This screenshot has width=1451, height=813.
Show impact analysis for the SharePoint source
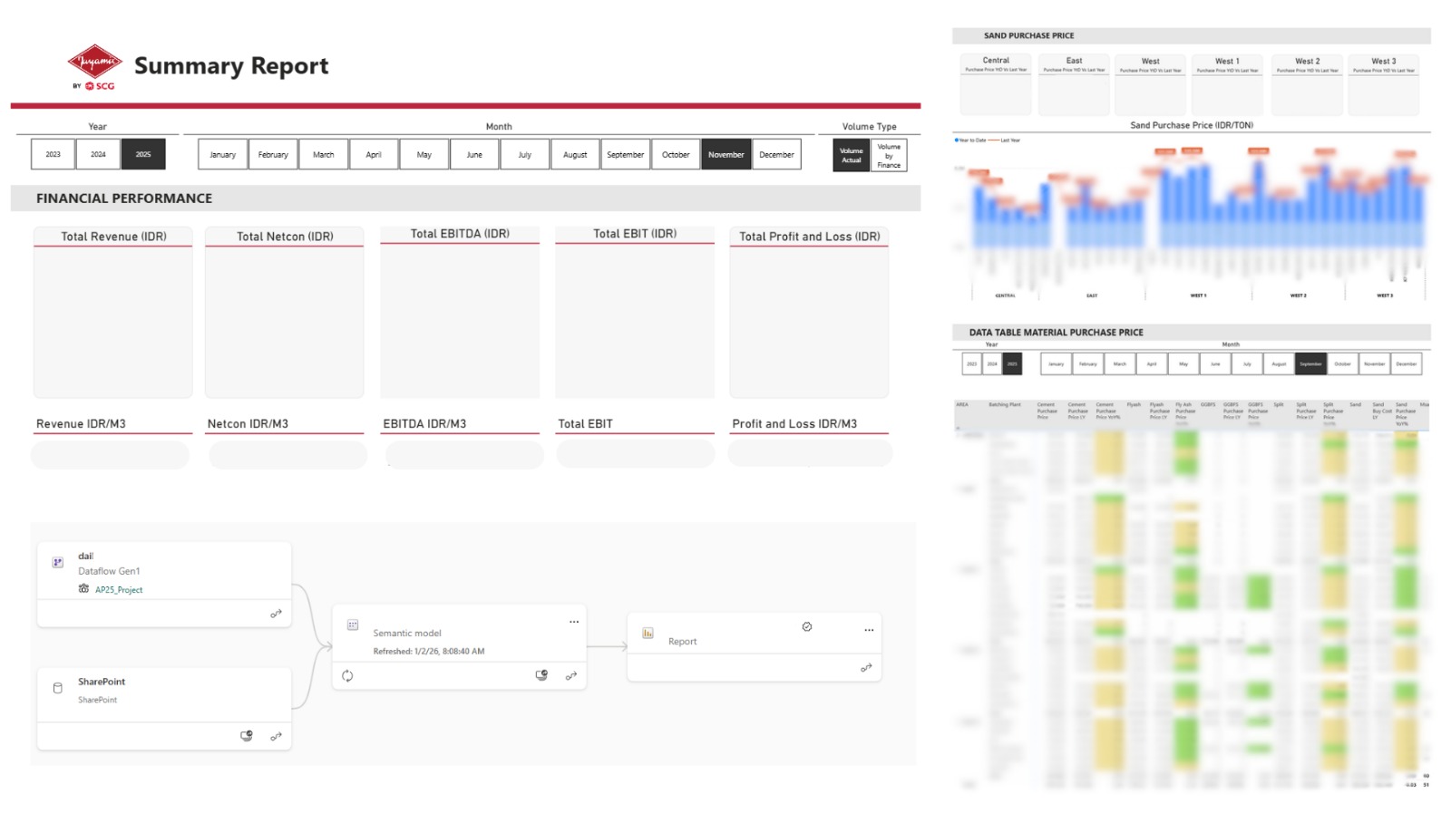246,736
